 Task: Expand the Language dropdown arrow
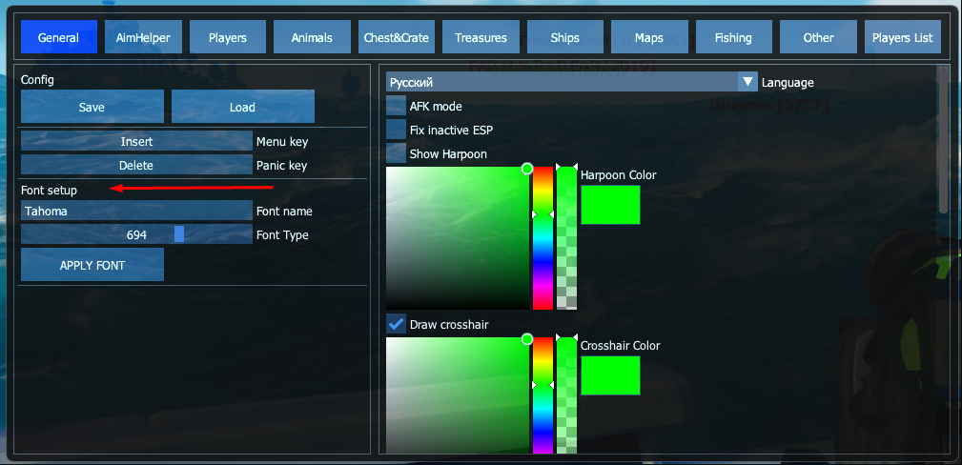click(748, 82)
